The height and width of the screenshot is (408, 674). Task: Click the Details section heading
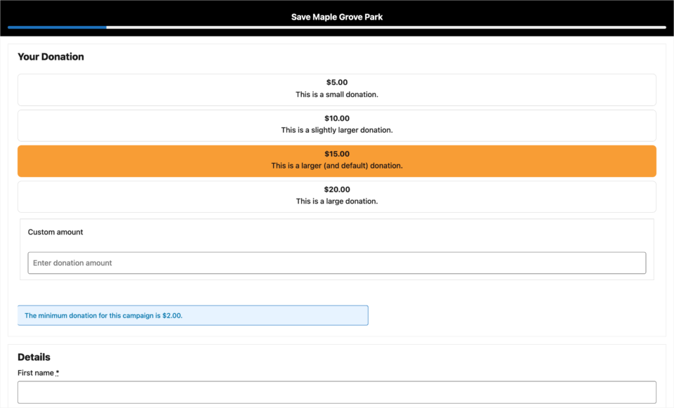click(x=34, y=357)
